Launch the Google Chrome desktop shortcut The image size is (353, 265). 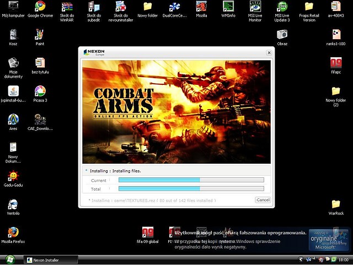pos(40,9)
